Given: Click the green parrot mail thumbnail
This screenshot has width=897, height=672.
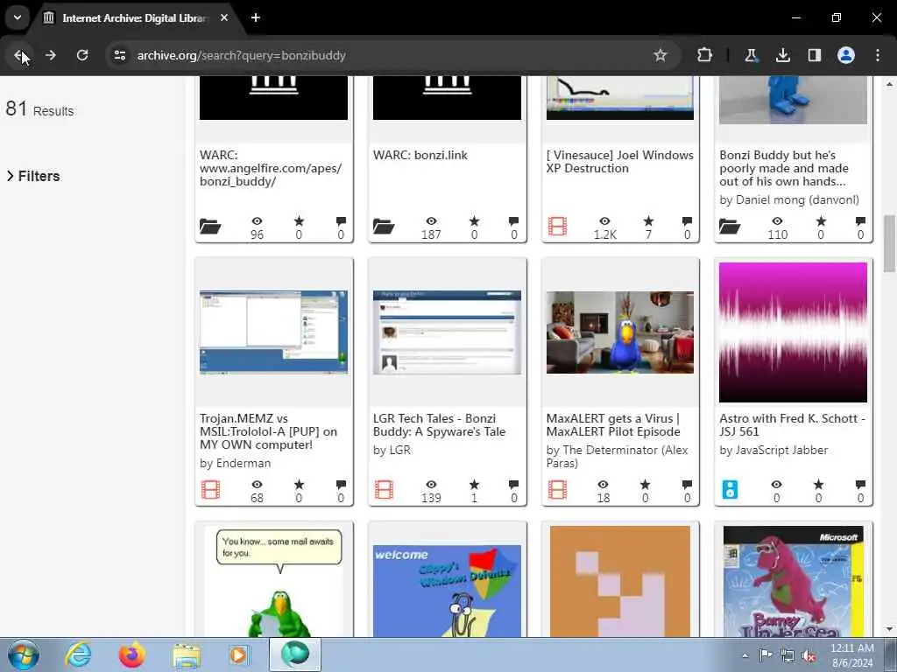Looking at the screenshot, I should [x=273, y=581].
